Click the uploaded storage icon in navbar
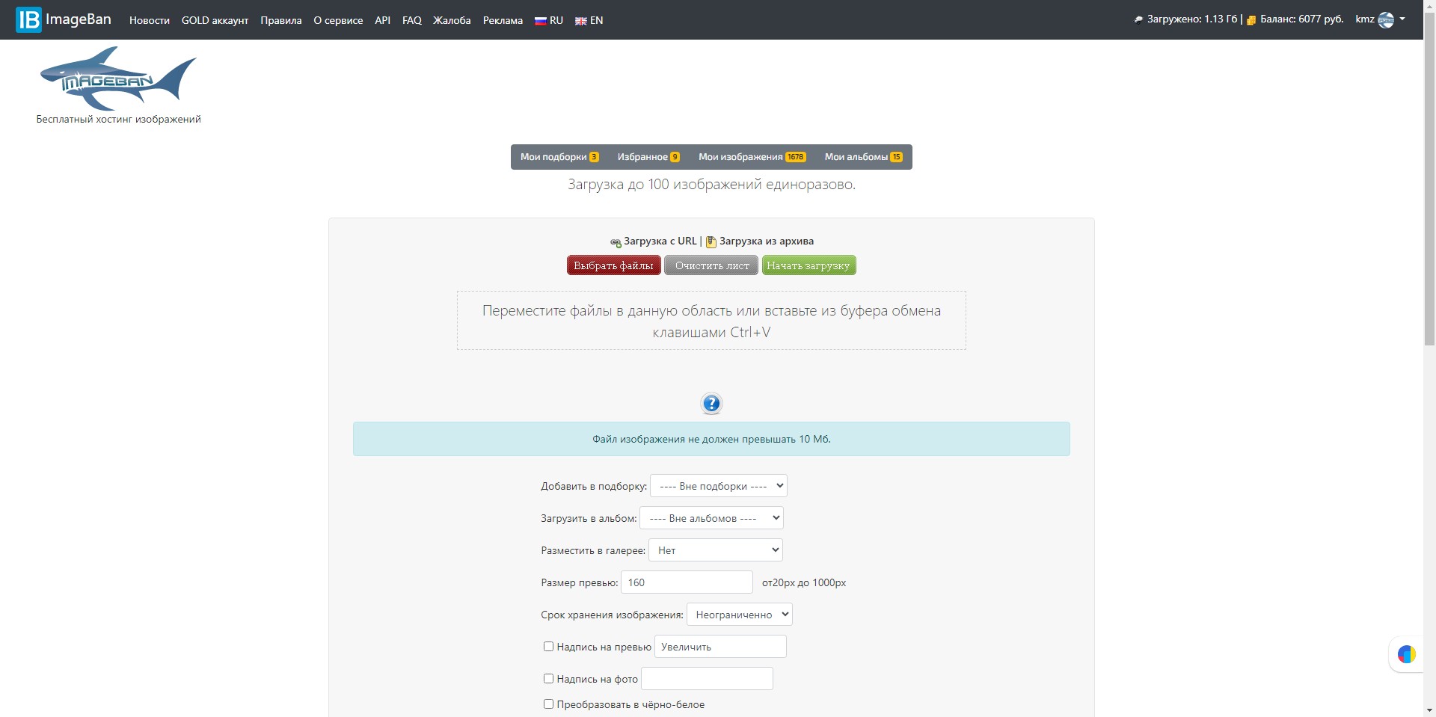Image resolution: width=1436 pixels, height=717 pixels. pyautogui.click(x=1138, y=20)
